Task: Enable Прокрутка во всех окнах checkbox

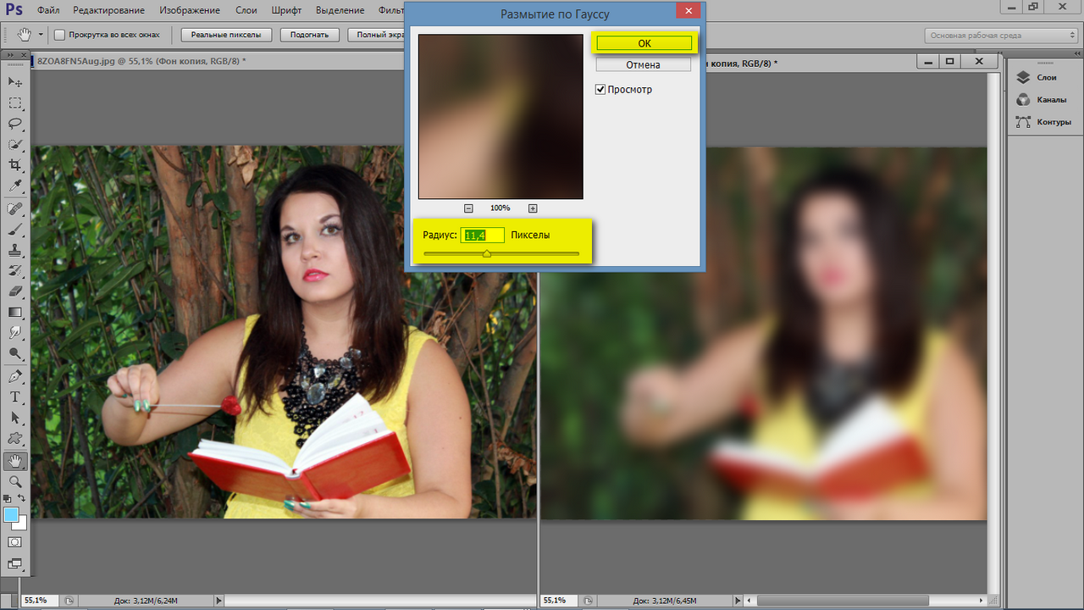Action: [60, 35]
